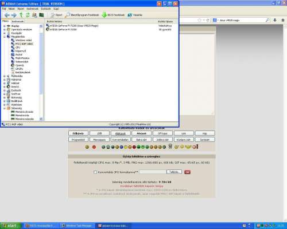Click the blue smiley in the forum emoticon row
Viewport: 287px width, 229px height.
pyautogui.click(x=121, y=147)
